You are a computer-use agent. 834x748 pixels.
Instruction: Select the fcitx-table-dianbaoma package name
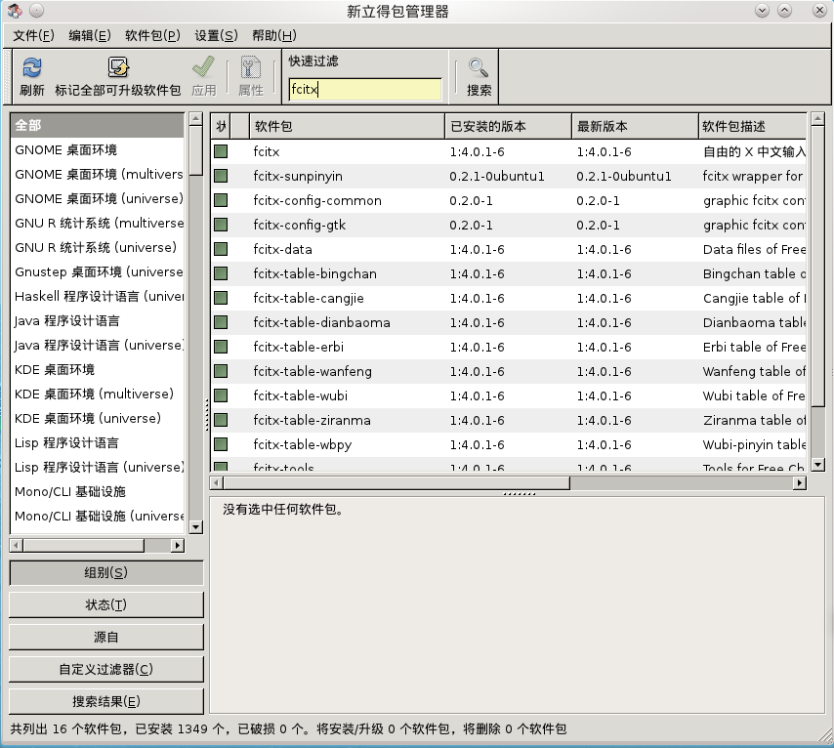(322, 322)
